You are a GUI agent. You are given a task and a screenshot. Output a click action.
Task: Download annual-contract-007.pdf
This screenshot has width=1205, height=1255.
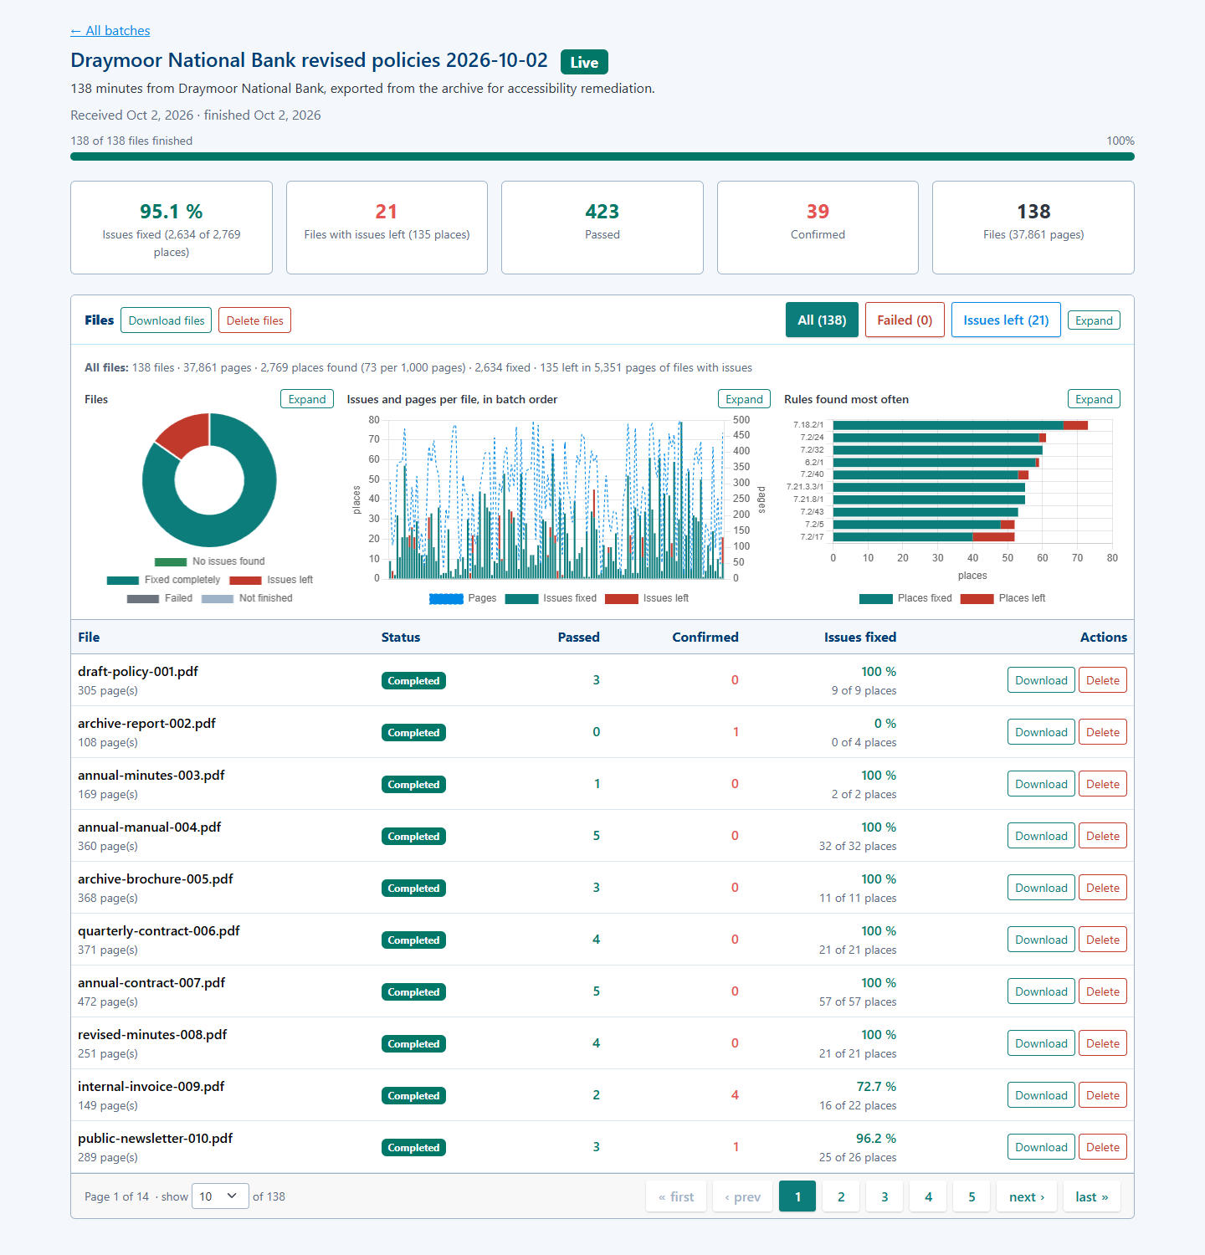tap(1041, 991)
